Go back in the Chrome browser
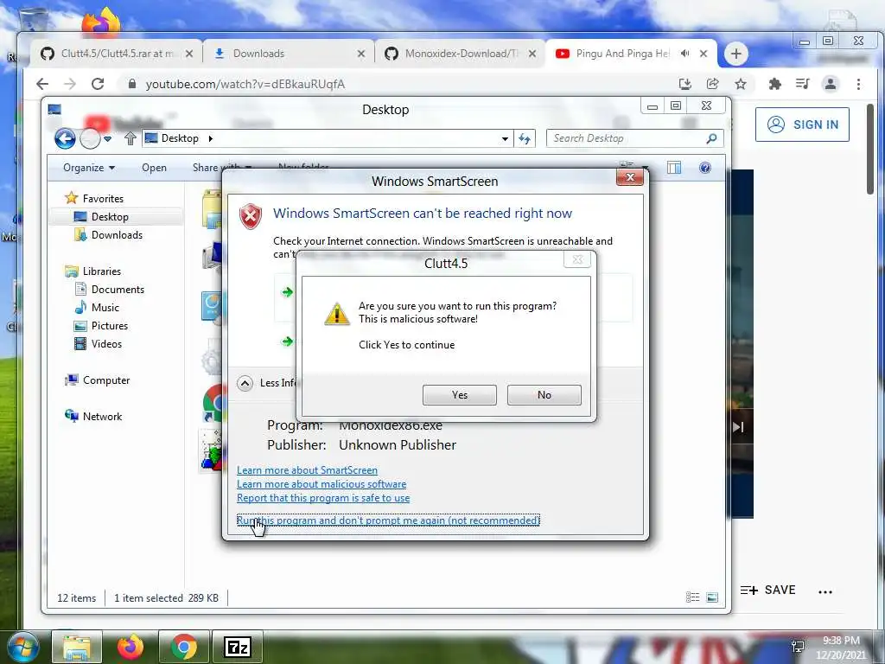 [x=42, y=84]
